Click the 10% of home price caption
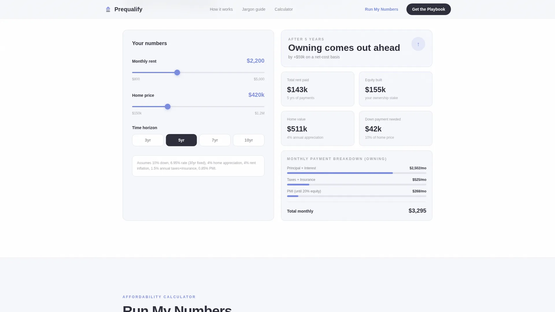Screen dimensions: 555x312 click(x=379, y=138)
